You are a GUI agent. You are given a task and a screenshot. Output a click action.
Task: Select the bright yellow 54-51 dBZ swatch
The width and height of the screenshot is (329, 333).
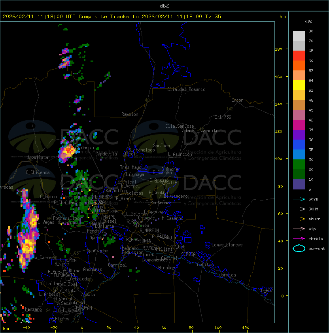[x=299, y=85]
